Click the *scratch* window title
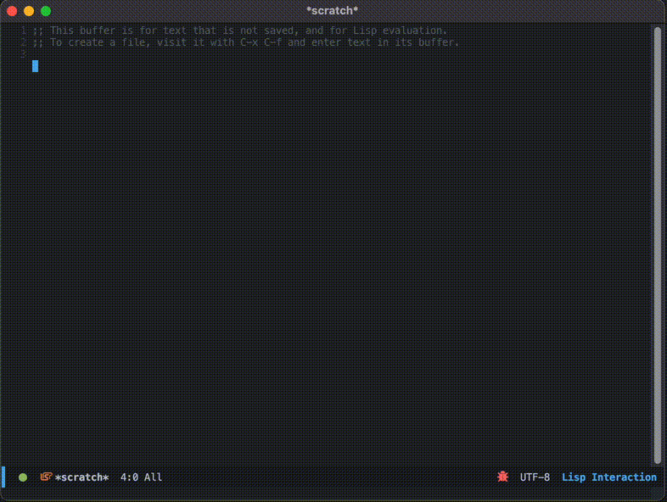 [332, 11]
